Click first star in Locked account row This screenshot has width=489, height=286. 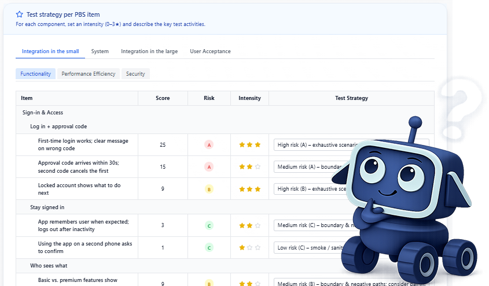242,189
